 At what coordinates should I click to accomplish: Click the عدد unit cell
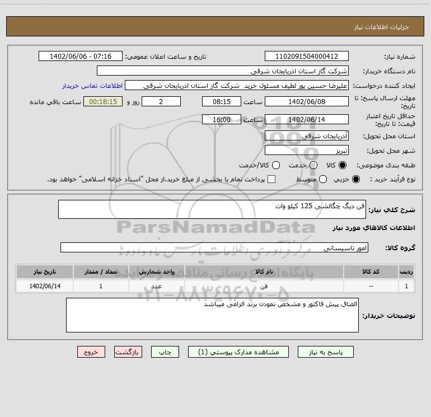[156, 286]
